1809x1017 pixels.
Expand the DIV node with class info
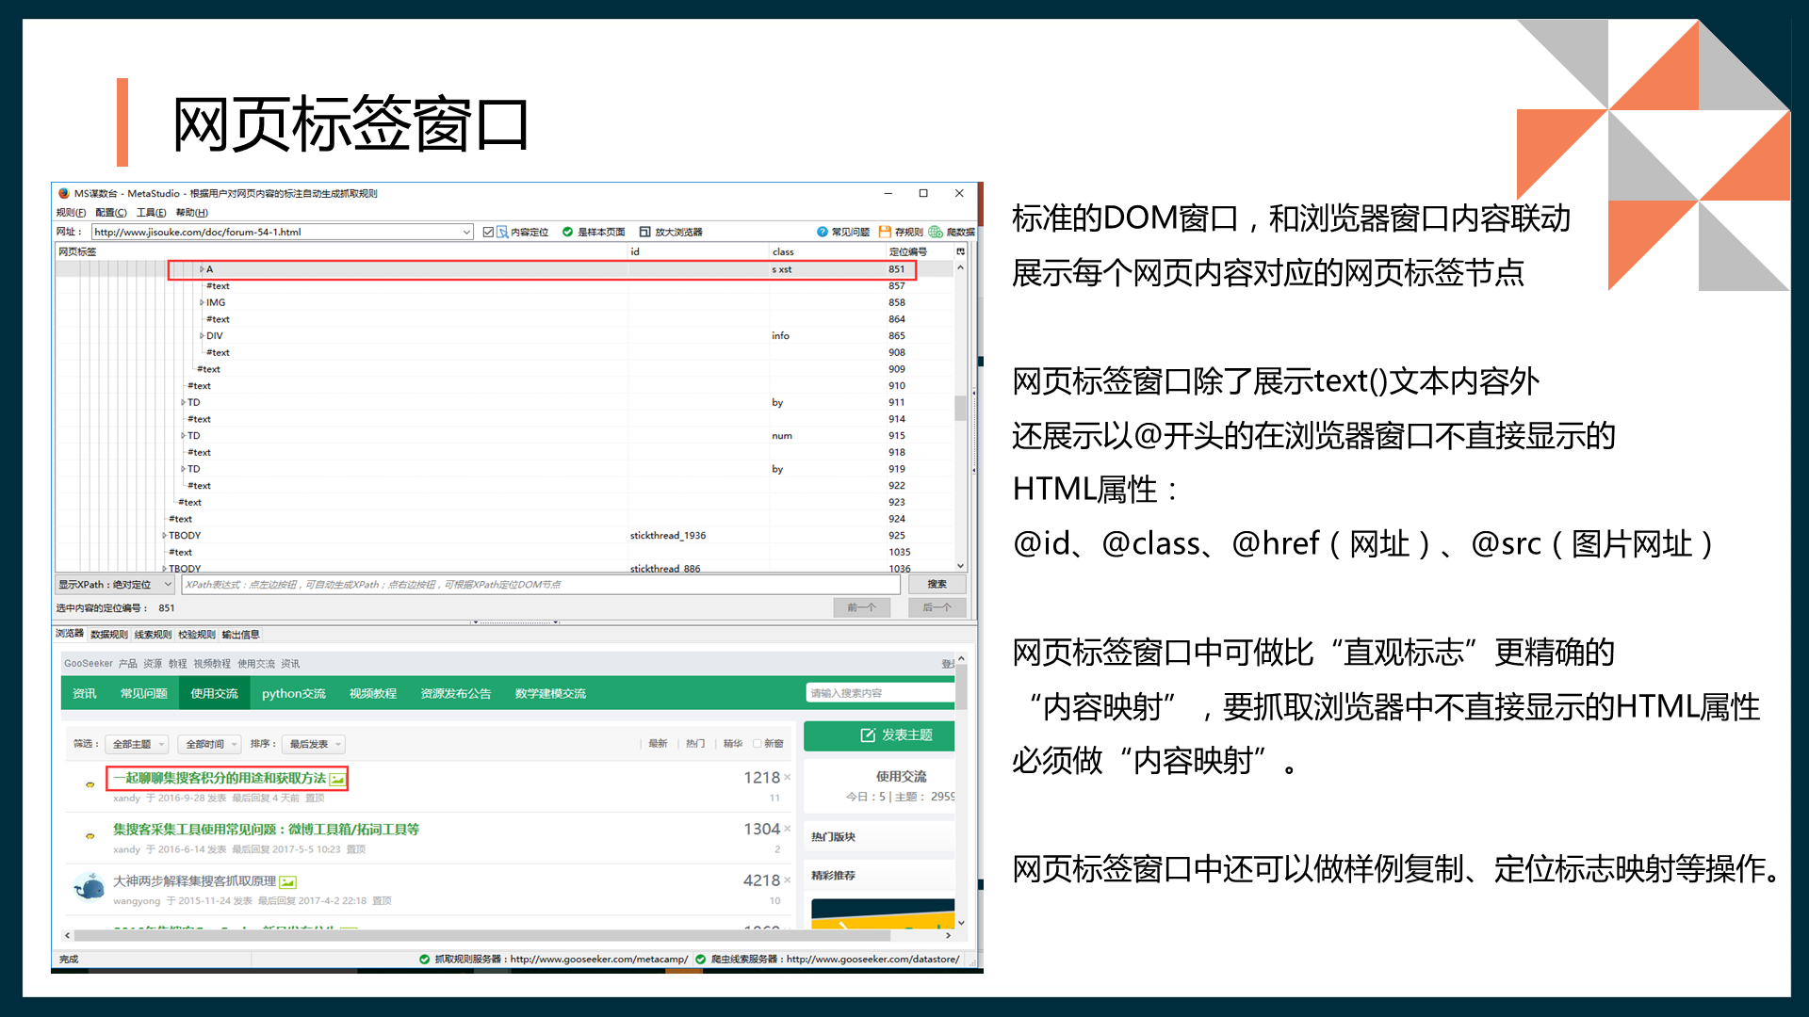pos(202,336)
